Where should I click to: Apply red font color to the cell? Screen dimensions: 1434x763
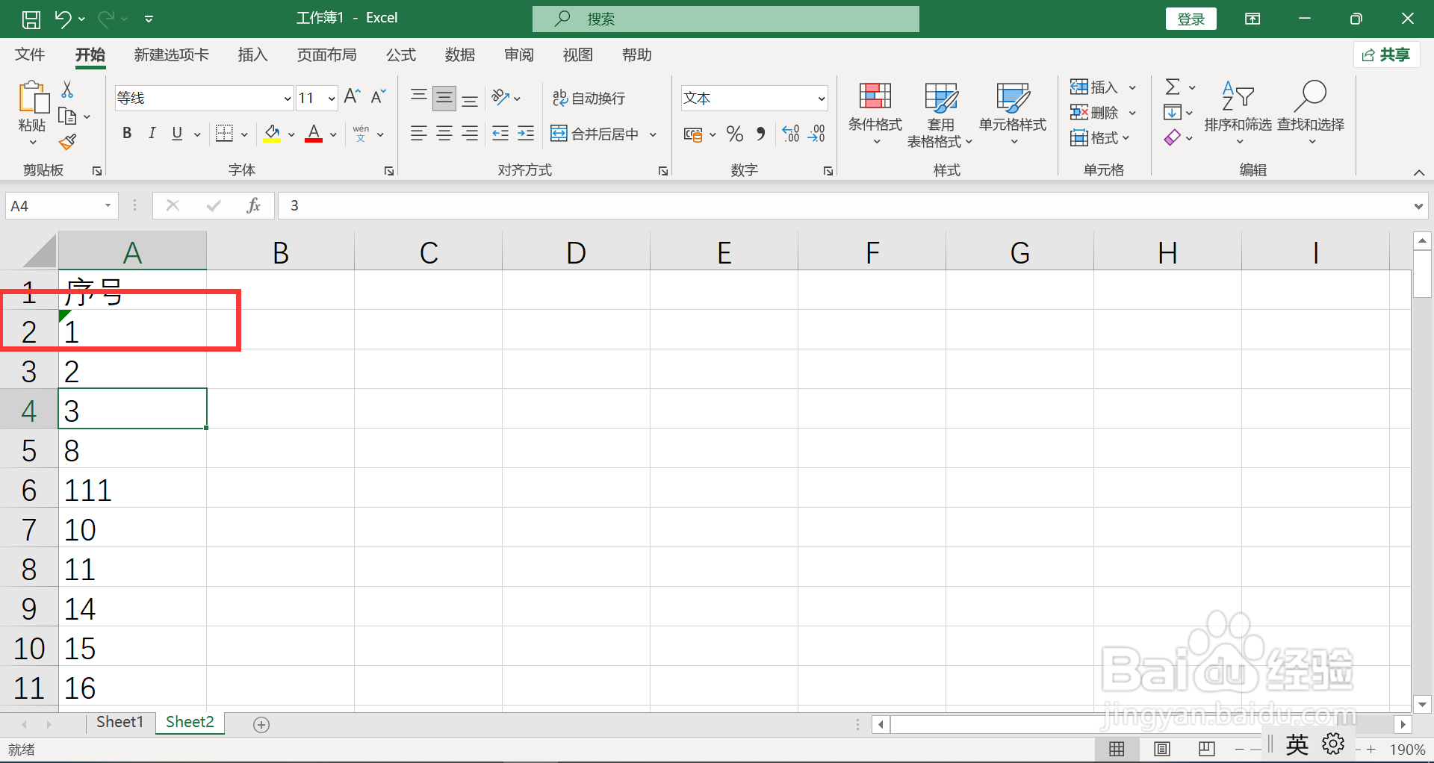pos(314,134)
